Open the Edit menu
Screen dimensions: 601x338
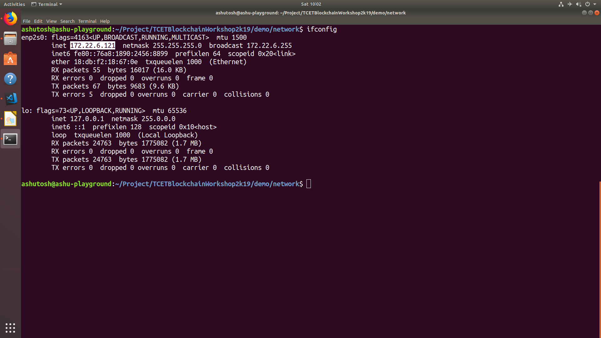(38, 21)
